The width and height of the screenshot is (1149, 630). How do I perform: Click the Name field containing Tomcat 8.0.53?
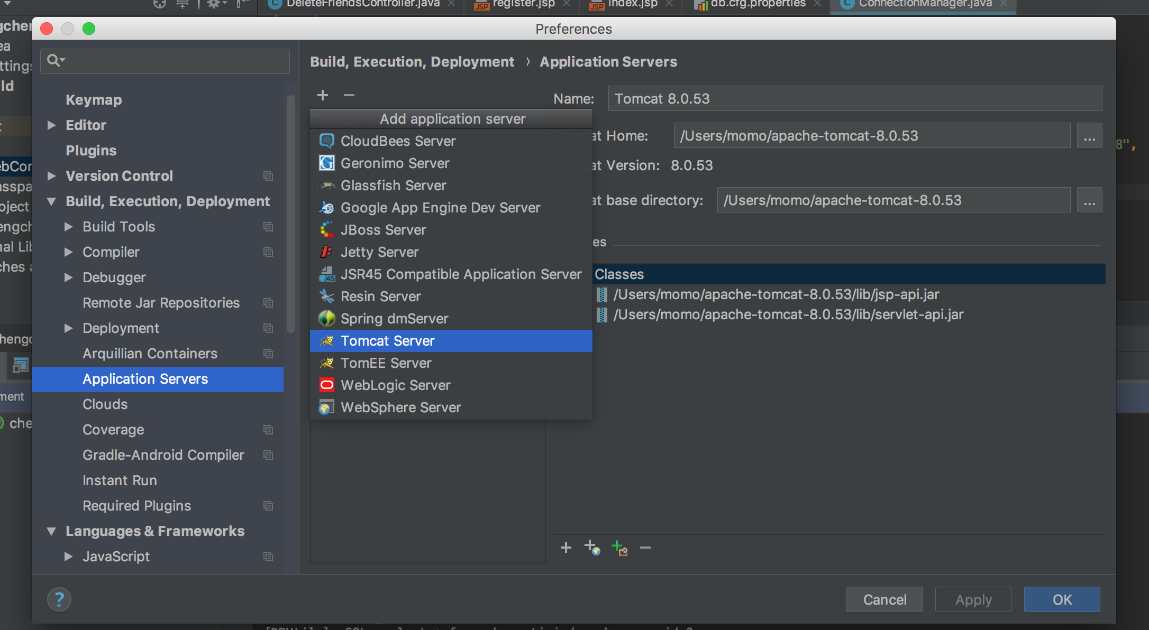coord(854,99)
